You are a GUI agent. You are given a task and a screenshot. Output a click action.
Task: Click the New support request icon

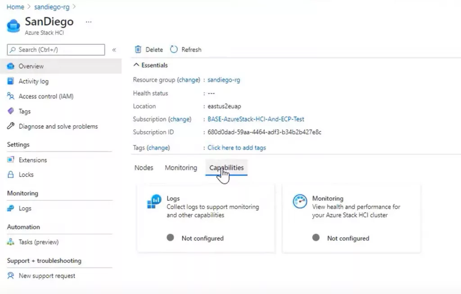11,276
